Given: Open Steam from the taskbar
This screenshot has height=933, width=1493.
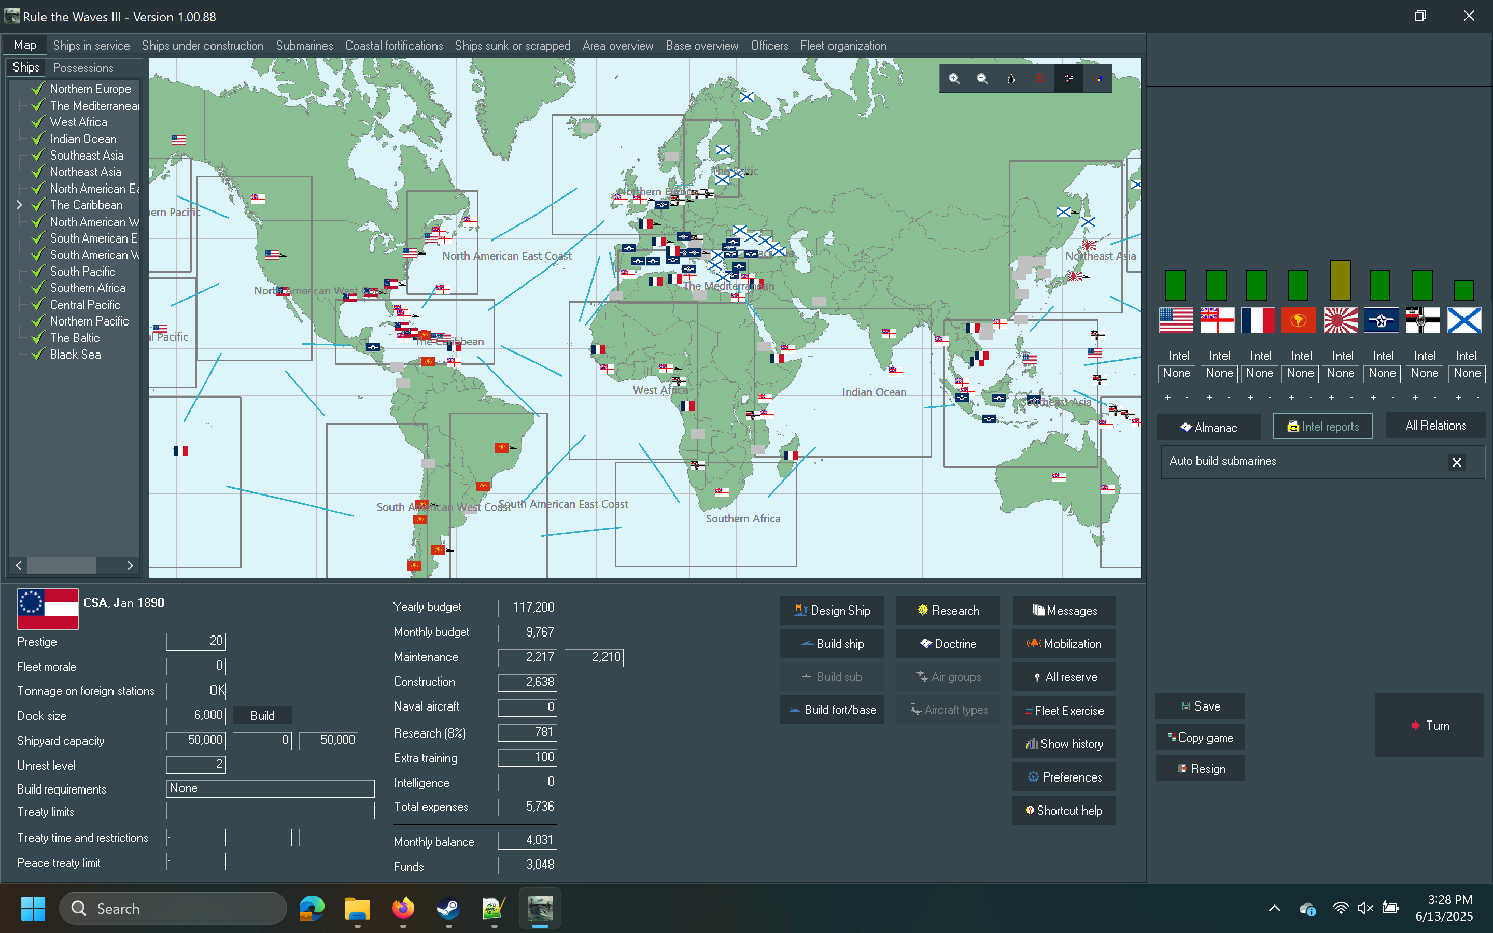Looking at the screenshot, I should [448, 908].
